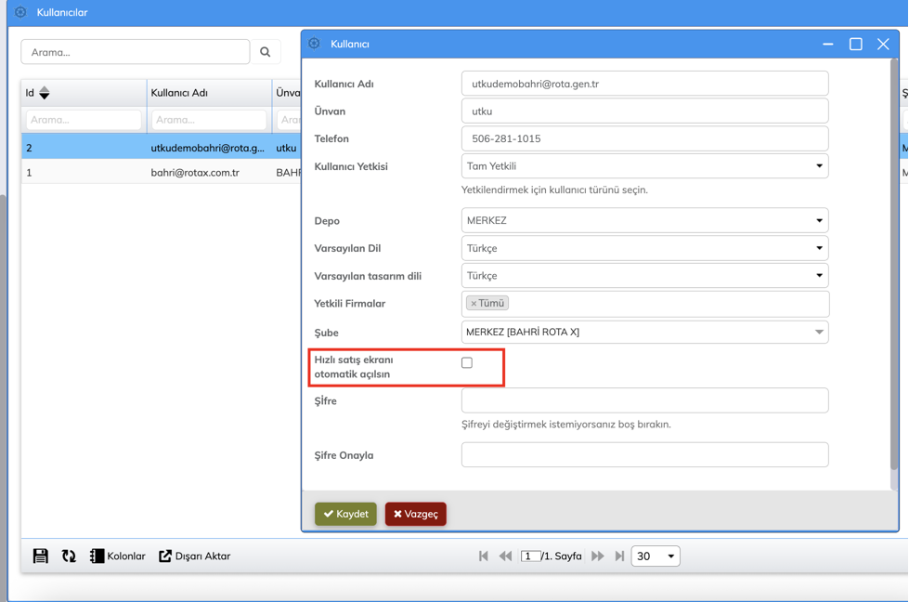Screen dimensions: 909x602
Task: Change page size dropdown showing 30
Action: pyautogui.click(x=656, y=556)
